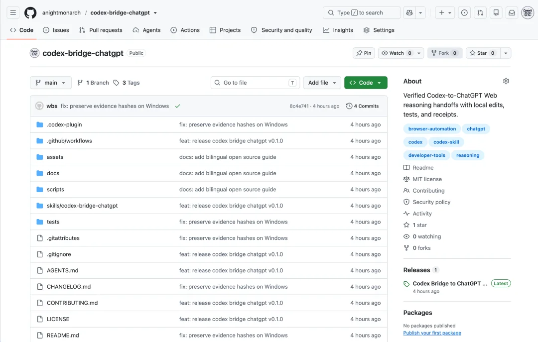Open the issues inbox icon in header
Image resolution: width=538 pixels, height=342 pixels.
(464, 12)
